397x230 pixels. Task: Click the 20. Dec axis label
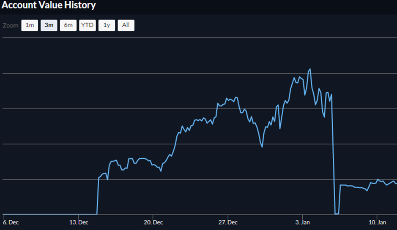[153, 222]
